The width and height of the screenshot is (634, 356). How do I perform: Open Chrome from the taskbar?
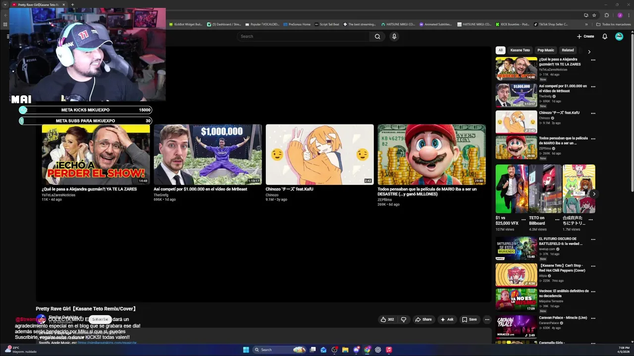367,350
